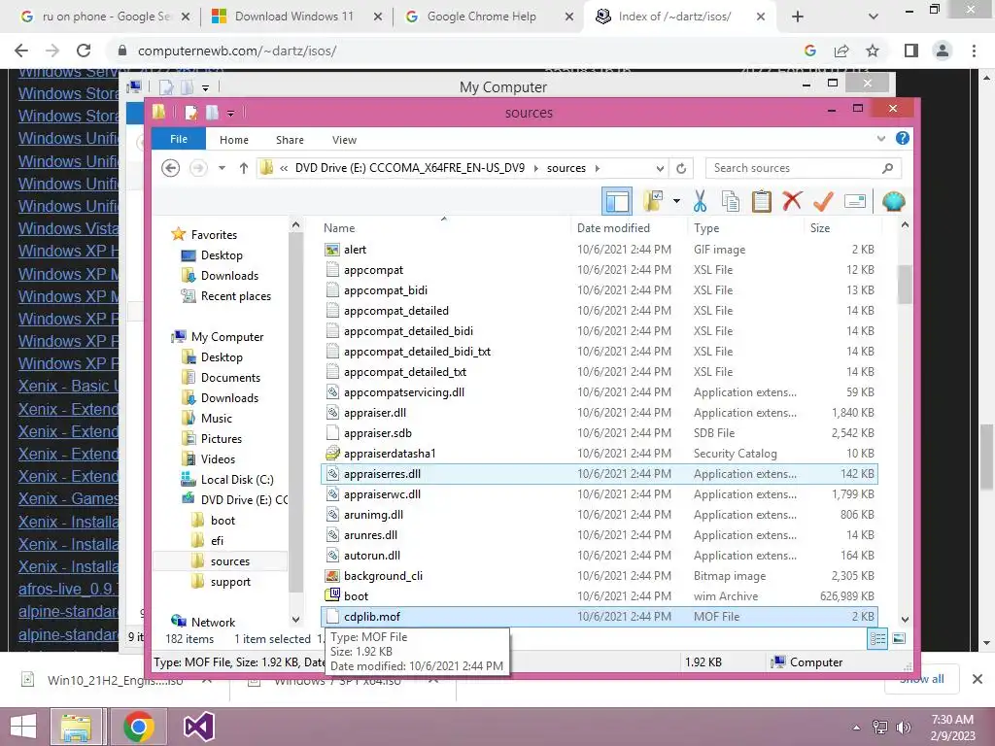
Task: Select the Music folder in navigation pane
Action: 216,419
